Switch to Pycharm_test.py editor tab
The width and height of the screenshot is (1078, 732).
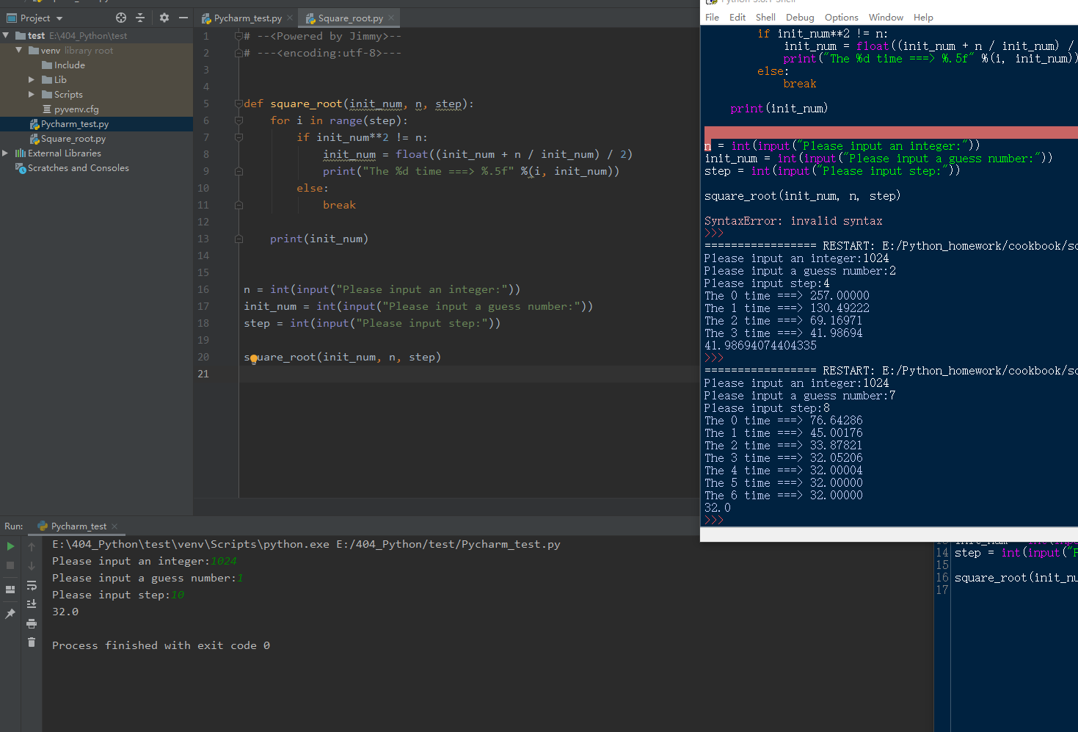click(247, 18)
